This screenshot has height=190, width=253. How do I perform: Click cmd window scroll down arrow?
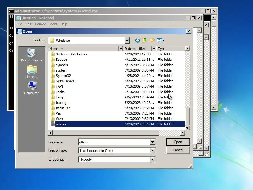tap(214, 107)
